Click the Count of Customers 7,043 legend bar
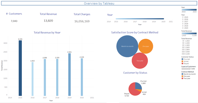This screenshot has height=103, width=198. tap(186, 69)
